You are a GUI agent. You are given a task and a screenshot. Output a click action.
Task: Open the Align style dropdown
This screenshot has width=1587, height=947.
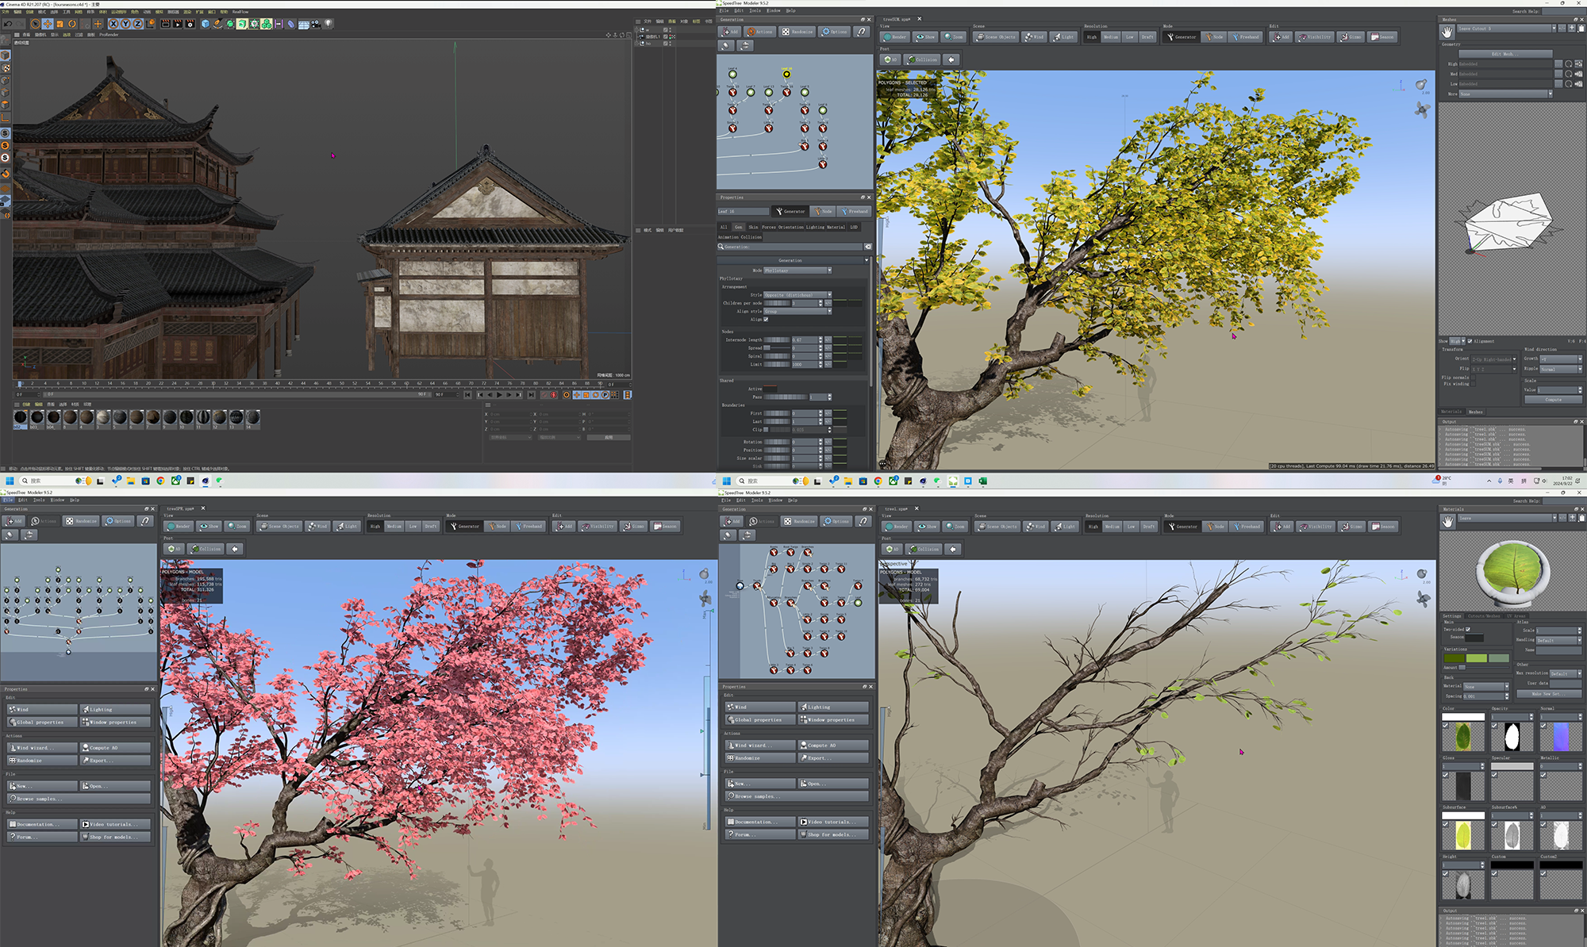click(798, 311)
